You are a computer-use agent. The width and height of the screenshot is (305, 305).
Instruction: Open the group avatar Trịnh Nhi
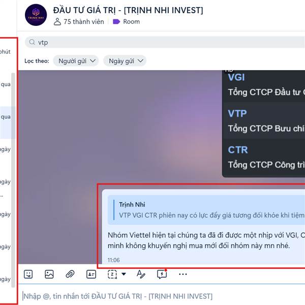(36, 15)
